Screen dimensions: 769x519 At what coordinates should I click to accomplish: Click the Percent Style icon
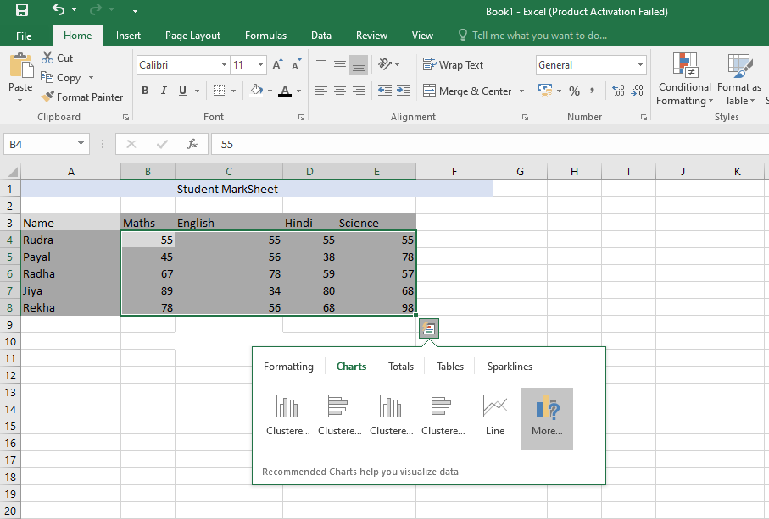(x=574, y=91)
